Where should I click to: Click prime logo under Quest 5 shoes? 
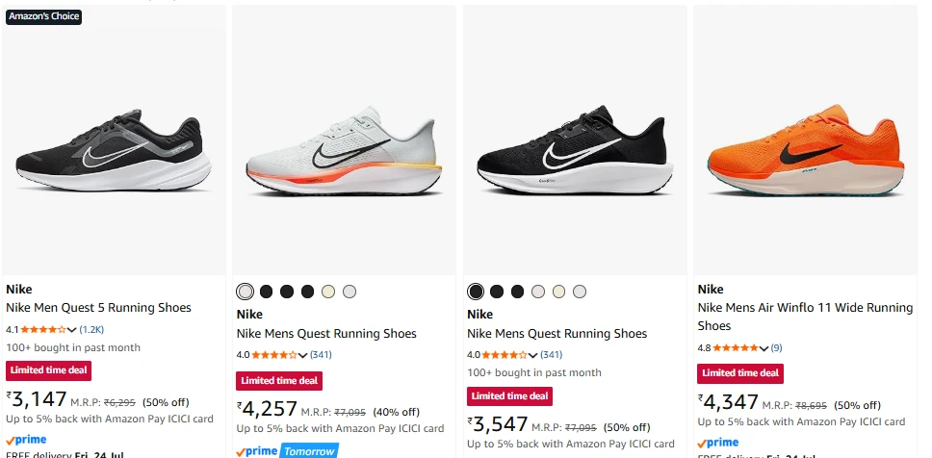click(x=26, y=440)
